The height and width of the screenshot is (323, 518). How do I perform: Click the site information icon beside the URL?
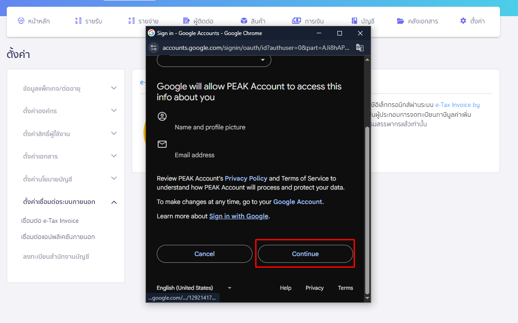[154, 48]
